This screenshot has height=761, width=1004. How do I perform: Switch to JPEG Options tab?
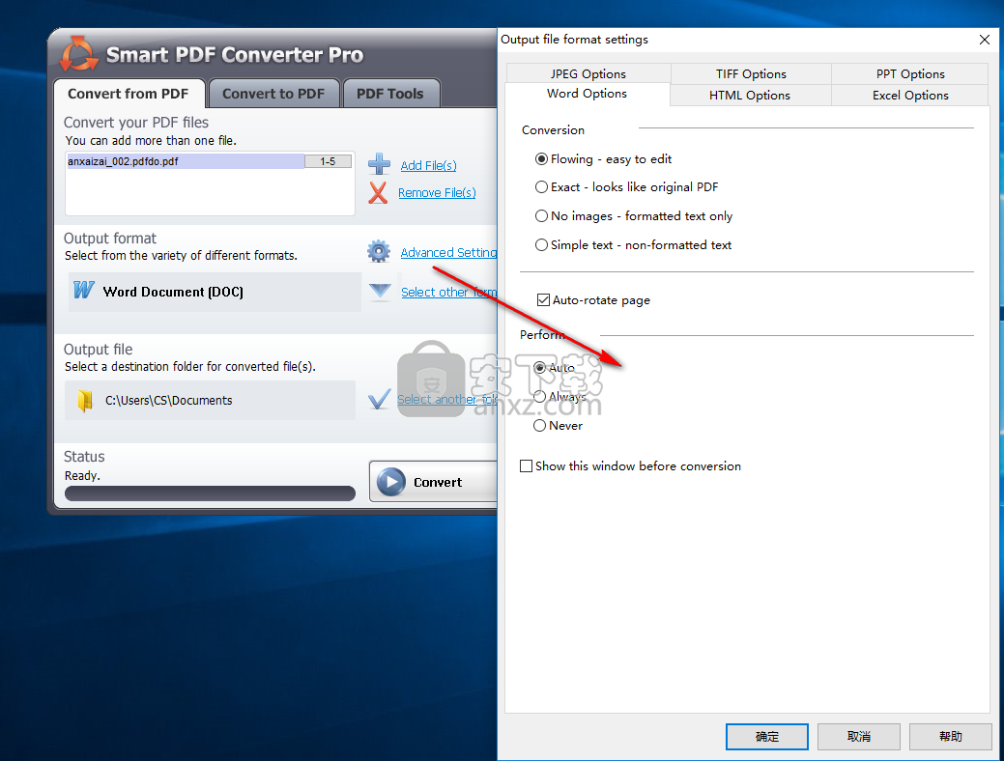pyautogui.click(x=588, y=73)
